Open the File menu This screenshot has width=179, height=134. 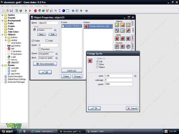pyautogui.click(x=2, y=6)
